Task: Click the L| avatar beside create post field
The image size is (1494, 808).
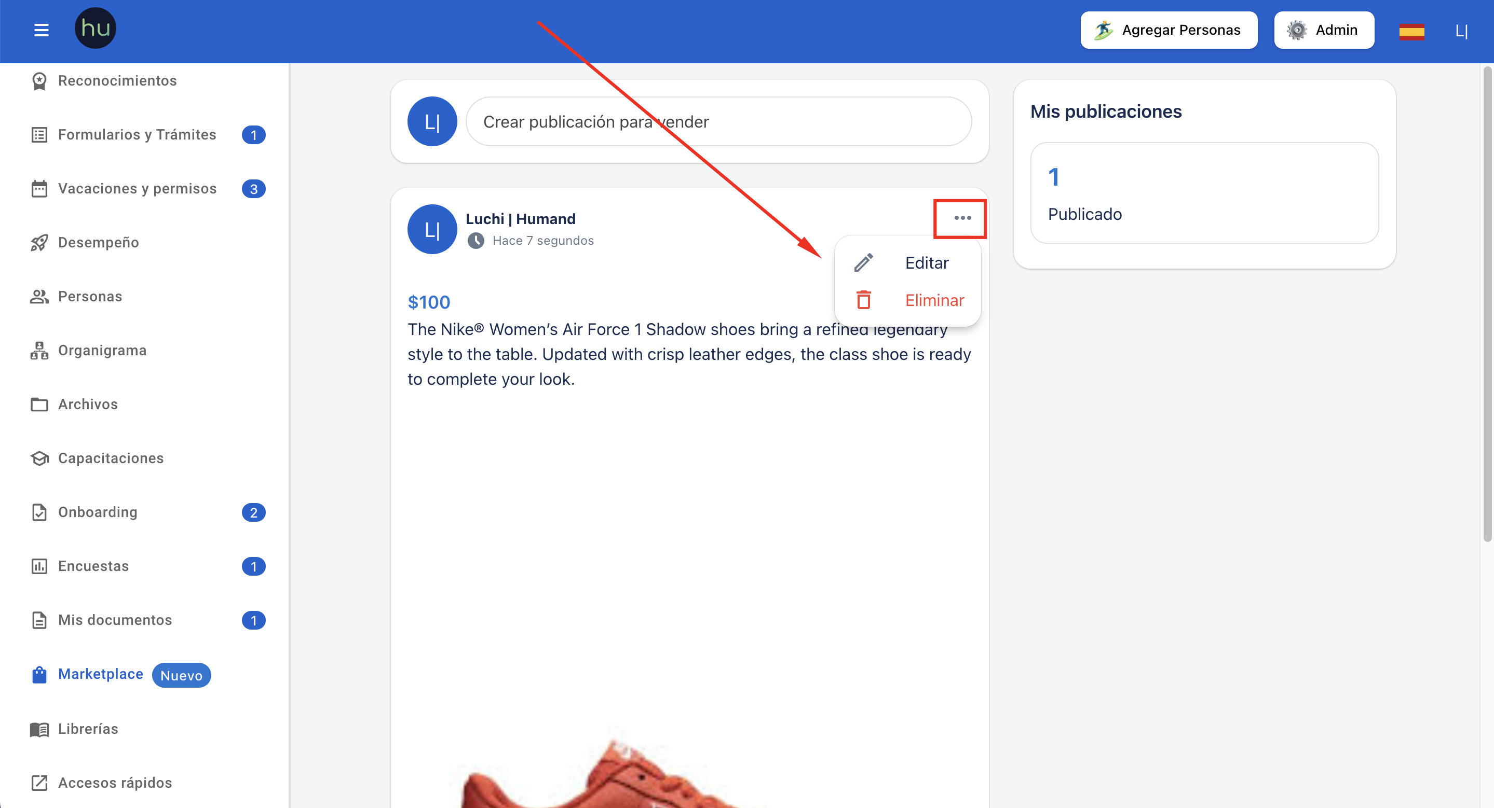Action: click(x=431, y=122)
